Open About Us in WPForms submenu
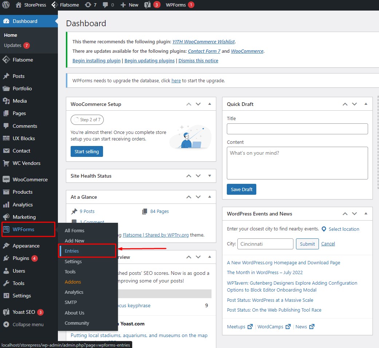The height and width of the screenshot is (348, 379). coord(74,313)
